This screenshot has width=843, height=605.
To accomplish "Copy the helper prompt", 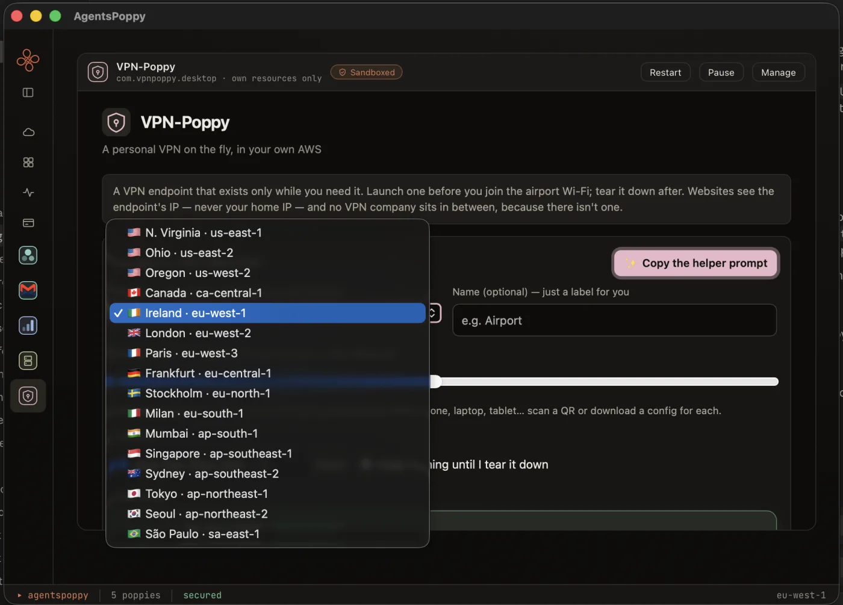I will [x=695, y=263].
